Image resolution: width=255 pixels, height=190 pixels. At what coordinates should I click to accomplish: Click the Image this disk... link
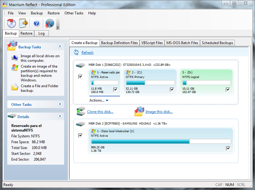point(159,112)
